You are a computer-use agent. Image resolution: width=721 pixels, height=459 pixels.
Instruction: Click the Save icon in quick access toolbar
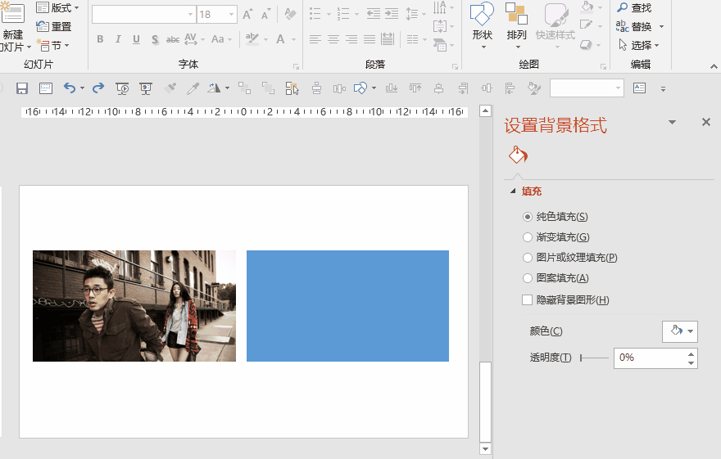(x=22, y=88)
